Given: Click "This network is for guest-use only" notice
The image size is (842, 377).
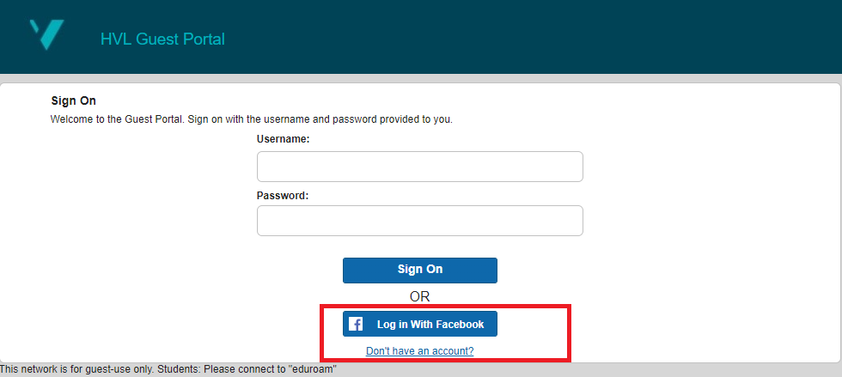Looking at the screenshot, I should (x=77, y=370).
